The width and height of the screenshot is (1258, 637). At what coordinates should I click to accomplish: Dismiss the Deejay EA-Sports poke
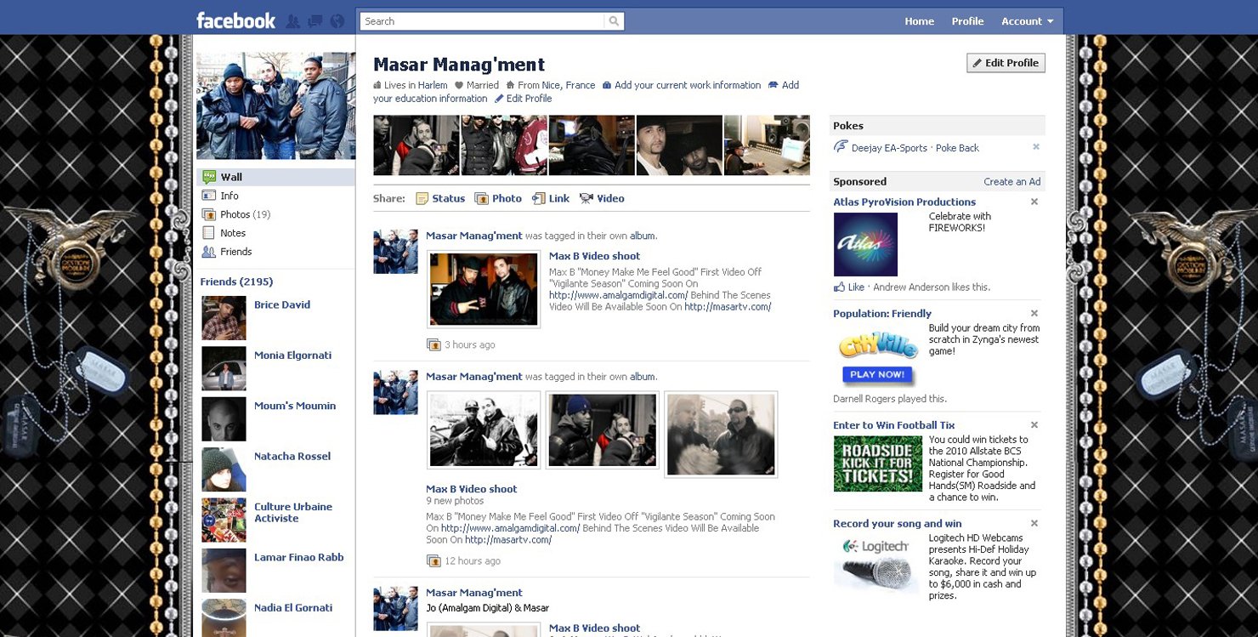(1036, 147)
